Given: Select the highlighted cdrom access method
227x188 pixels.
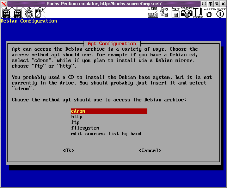Looking at the screenshot, I should [x=109, y=111].
